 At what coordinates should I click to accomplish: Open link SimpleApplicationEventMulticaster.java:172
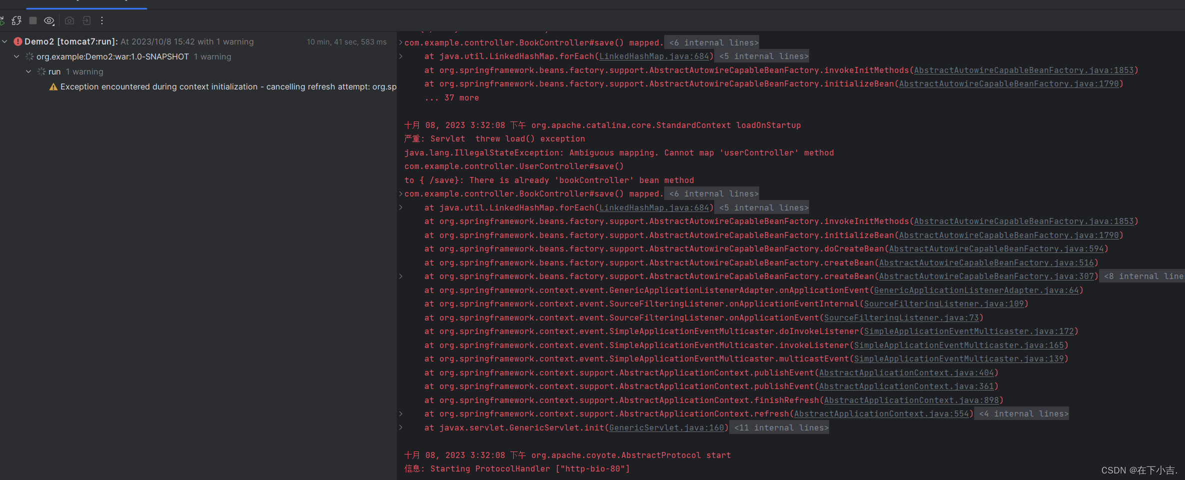[969, 331]
